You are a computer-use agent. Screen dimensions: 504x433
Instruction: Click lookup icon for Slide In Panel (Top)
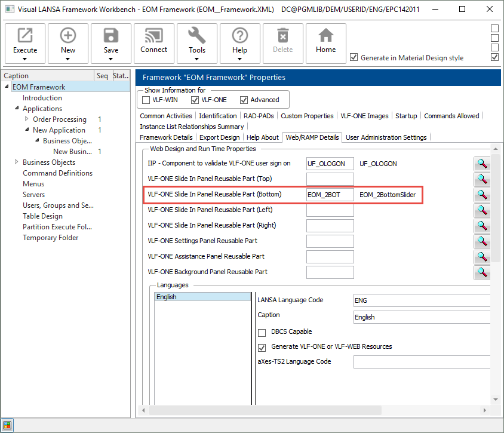point(482,179)
